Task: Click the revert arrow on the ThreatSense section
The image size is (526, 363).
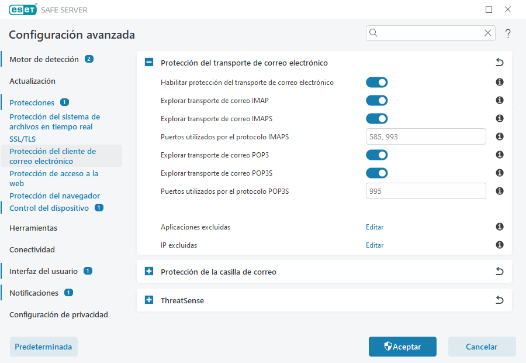Action: click(x=499, y=299)
